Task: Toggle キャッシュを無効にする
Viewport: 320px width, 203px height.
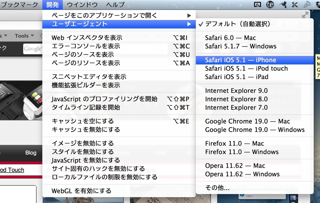Action: pyautogui.click(x=119, y=129)
